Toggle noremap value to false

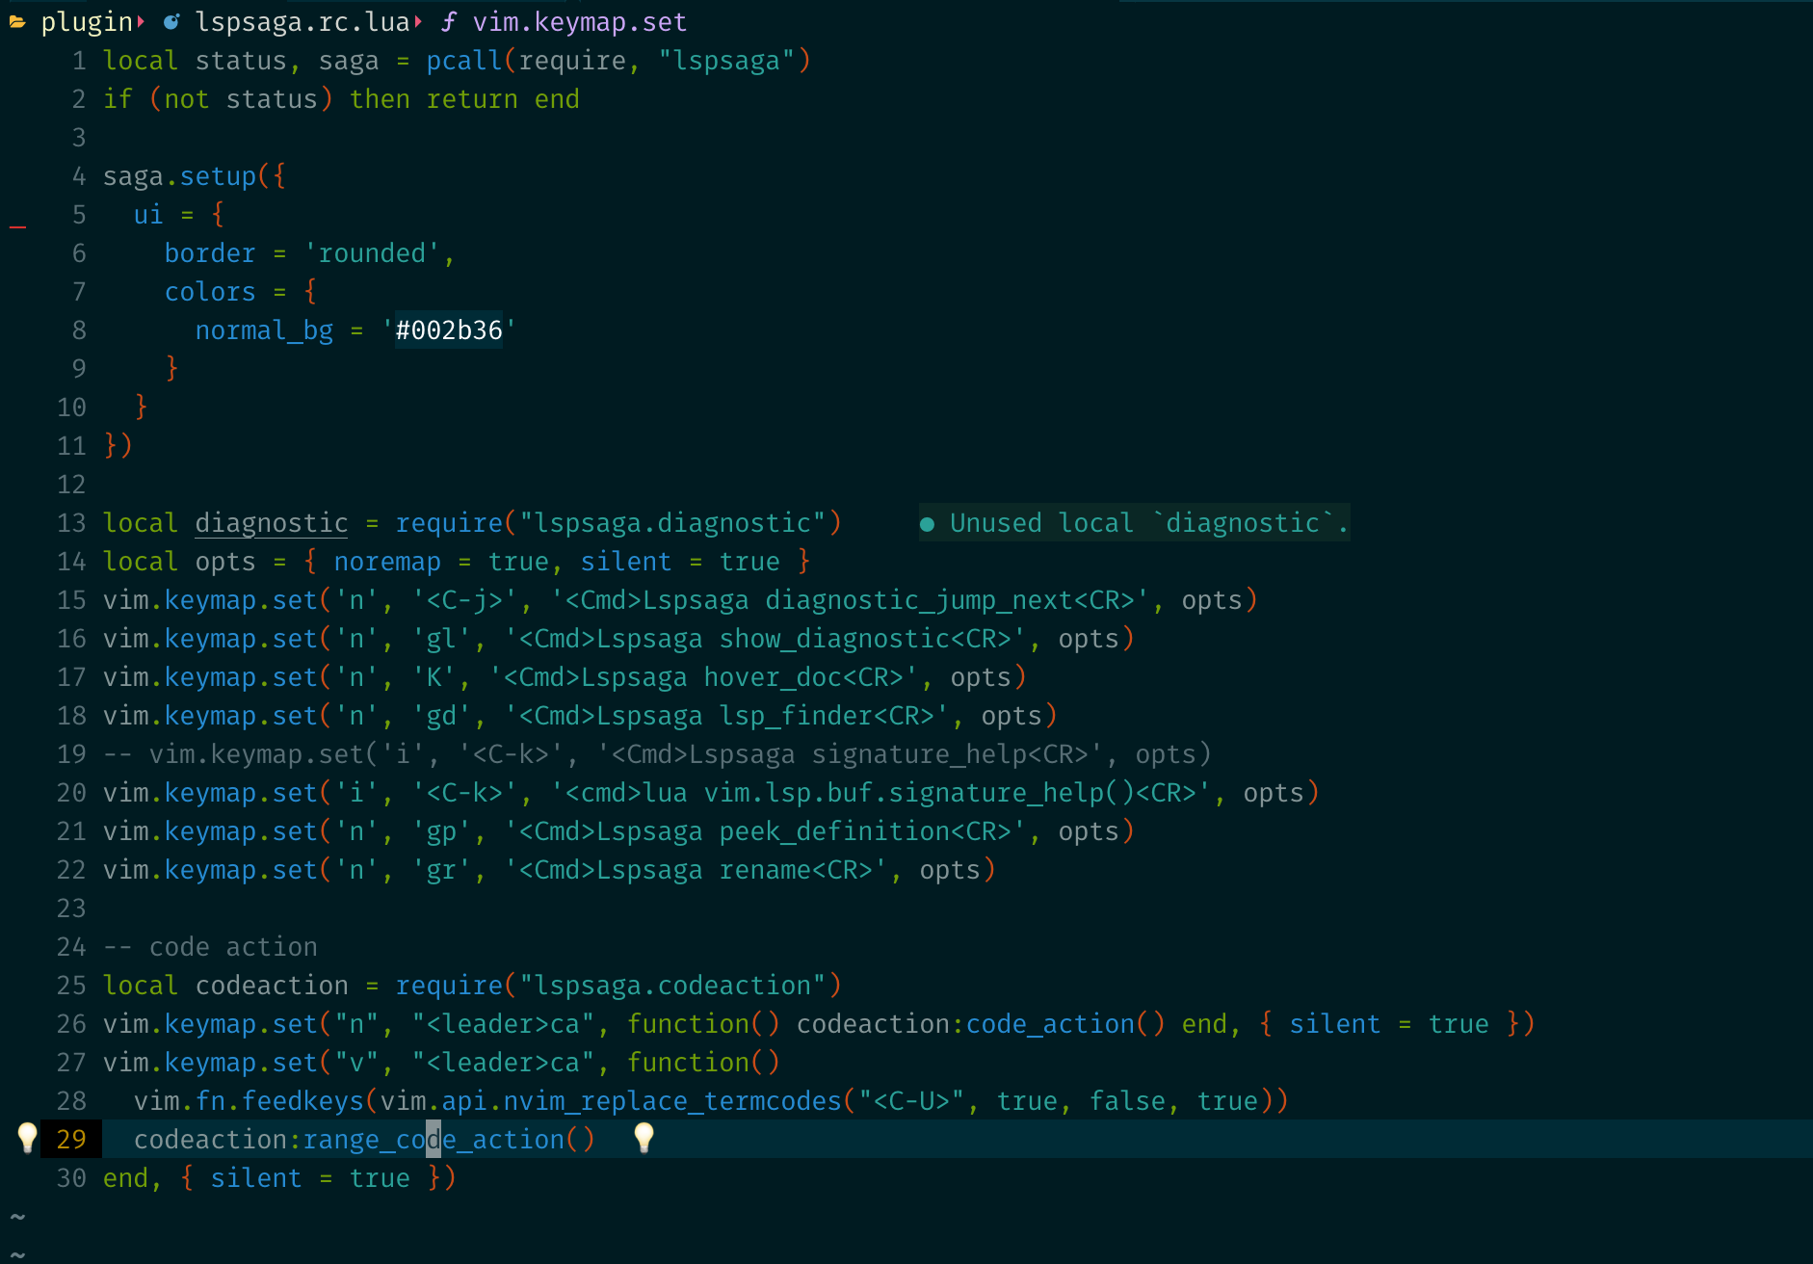pyautogui.click(x=519, y=561)
